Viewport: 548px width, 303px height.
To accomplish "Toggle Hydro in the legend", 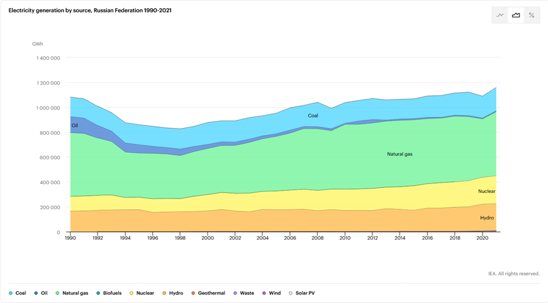I will point(174,293).
